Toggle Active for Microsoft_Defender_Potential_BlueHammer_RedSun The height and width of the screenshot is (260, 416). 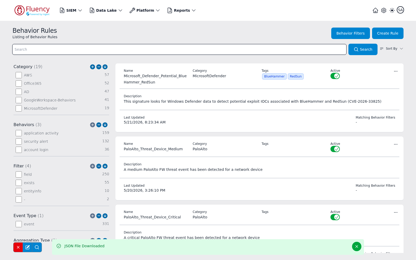(335, 76)
